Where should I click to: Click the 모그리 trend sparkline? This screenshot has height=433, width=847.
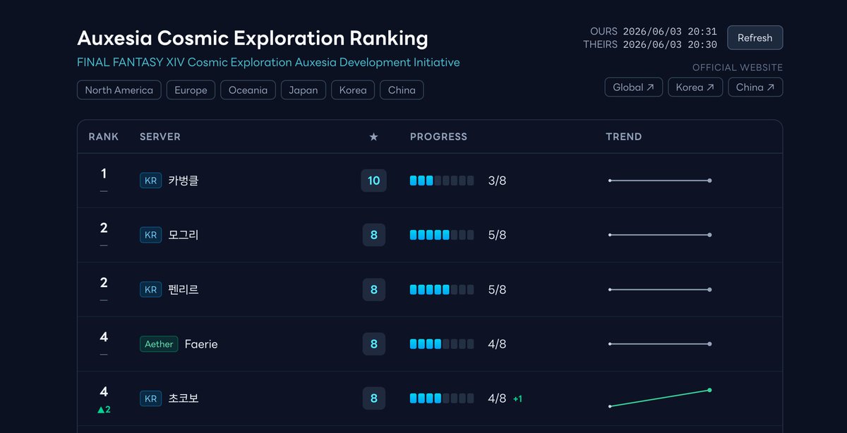pyautogui.click(x=659, y=235)
